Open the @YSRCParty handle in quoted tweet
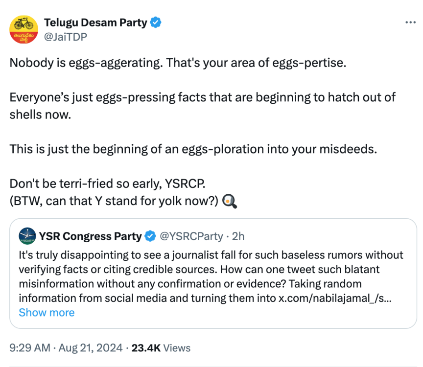This screenshot has height=367, width=423. click(191, 236)
